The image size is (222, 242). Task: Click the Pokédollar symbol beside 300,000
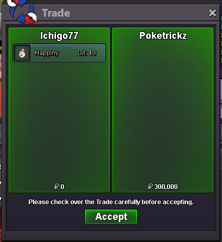pos(150,186)
